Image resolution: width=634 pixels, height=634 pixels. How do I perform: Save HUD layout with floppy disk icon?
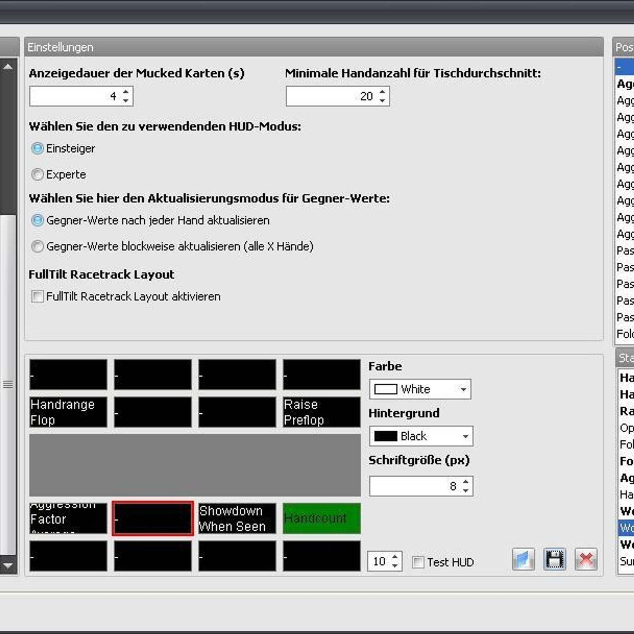554,559
